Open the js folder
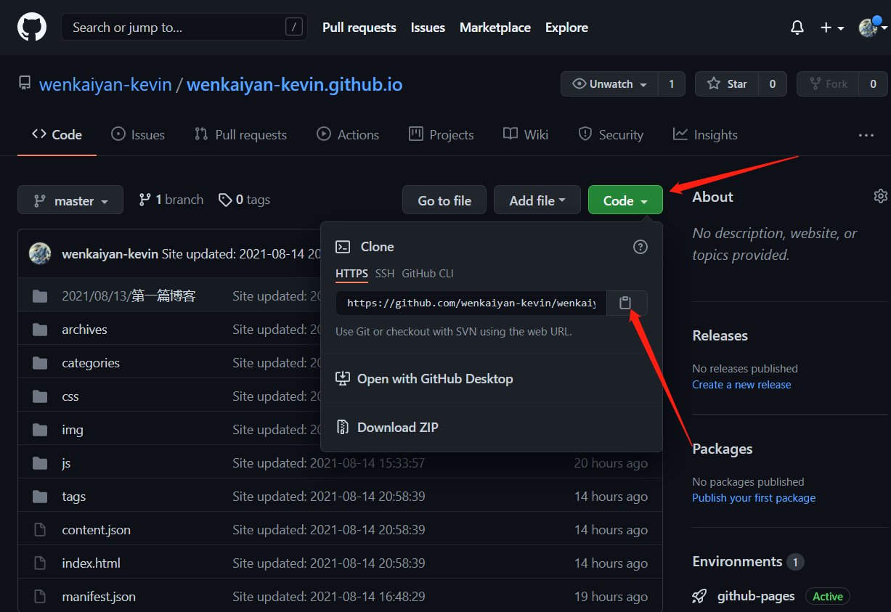891x612 pixels. [66, 463]
